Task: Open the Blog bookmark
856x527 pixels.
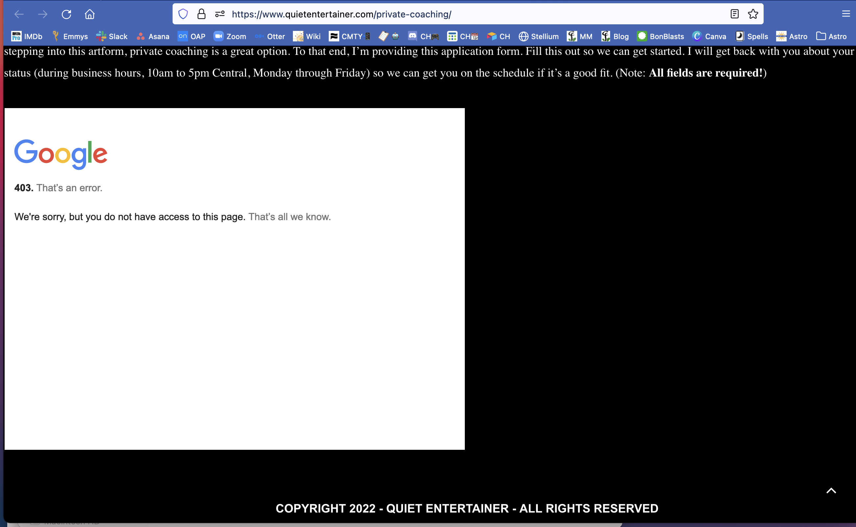Action: [615, 36]
